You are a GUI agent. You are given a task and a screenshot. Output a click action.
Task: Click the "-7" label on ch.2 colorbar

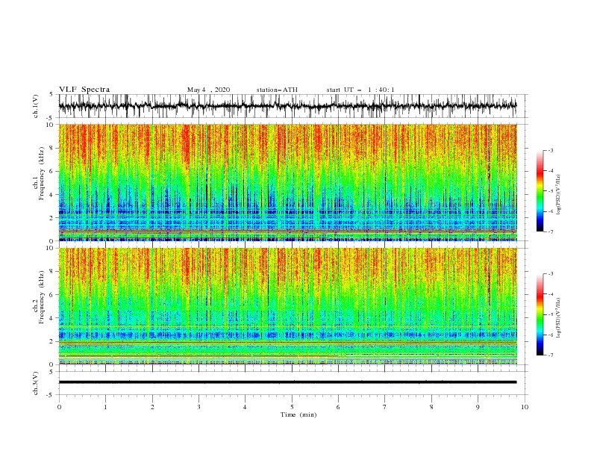(550, 355)
